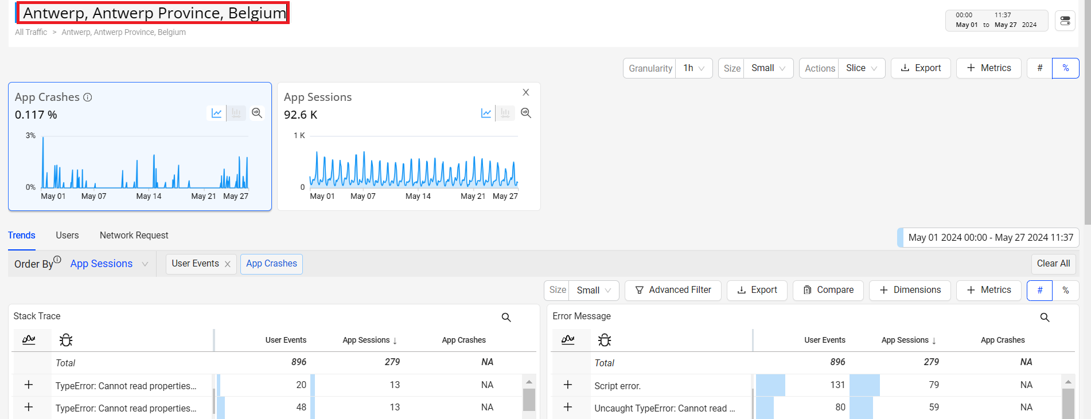Click the Stack Trace table scrollbar
The width and height of the screenshot is (1091, 419).
tap(529, 398)
